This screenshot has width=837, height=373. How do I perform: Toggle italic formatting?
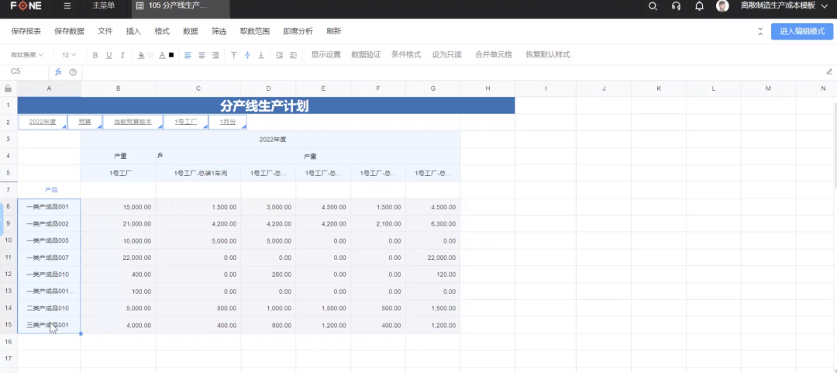point(122,55)
